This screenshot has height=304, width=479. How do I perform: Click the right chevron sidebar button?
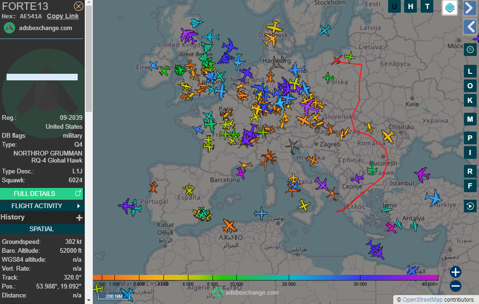(470, 8)
